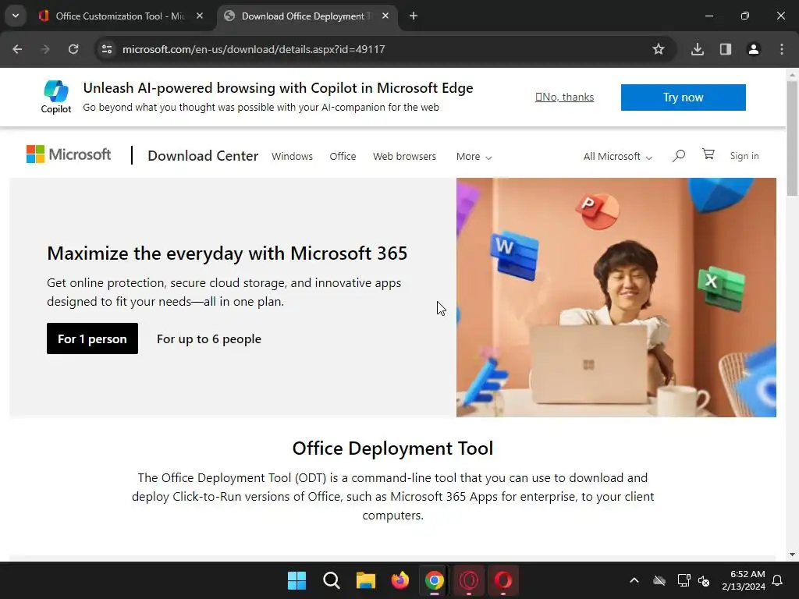The height and width of the screenshot is (599, 799).
Task: Click the Try now button
Action: pos(684,97)
